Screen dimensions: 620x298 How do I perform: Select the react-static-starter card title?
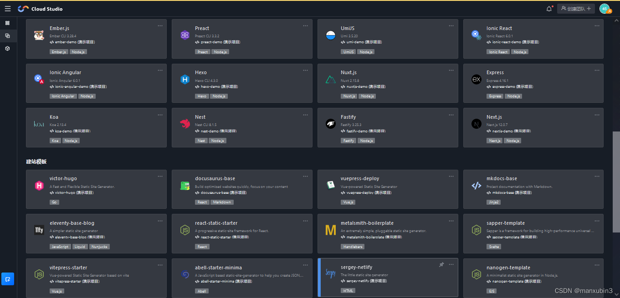pos(216,223)
